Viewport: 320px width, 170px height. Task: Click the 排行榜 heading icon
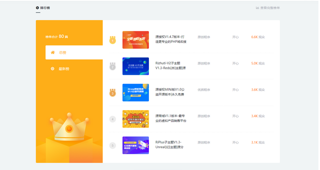[x=37, y=8]
